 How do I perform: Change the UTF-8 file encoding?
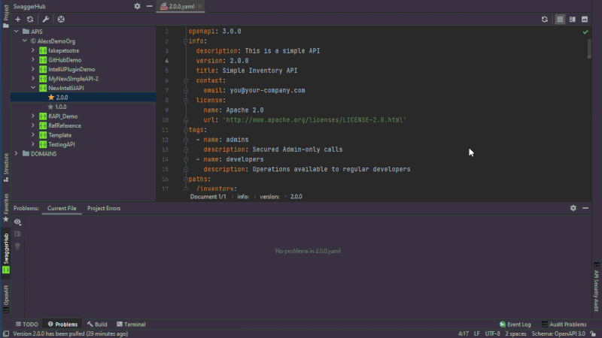(493, 333)
